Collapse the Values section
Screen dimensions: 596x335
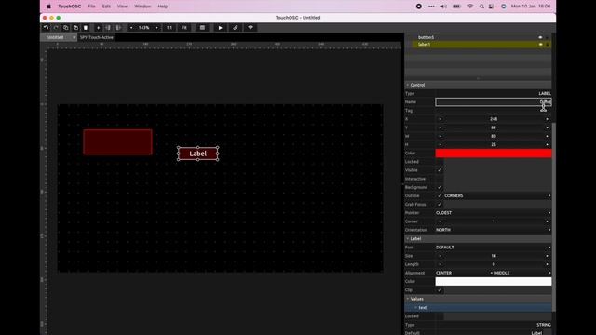pyautogui.click(x=408, y=299)
